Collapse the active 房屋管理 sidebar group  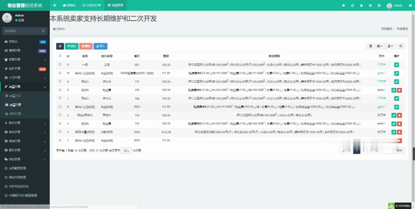coord(25,87)
